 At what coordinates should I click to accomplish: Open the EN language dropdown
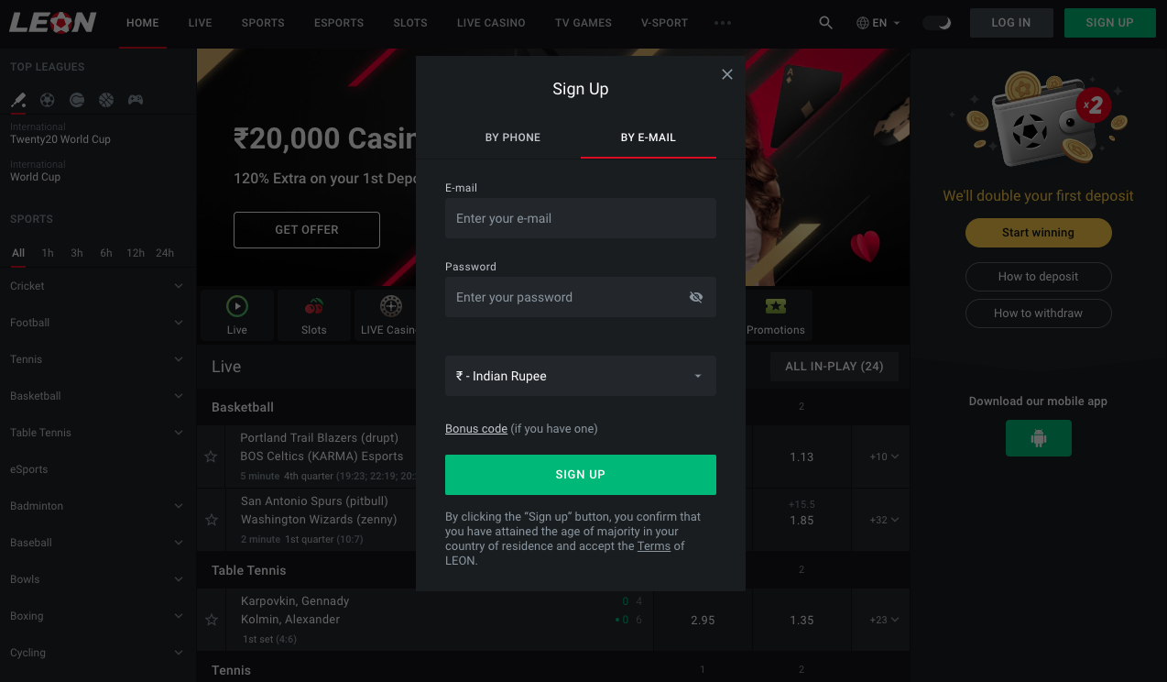877,22
